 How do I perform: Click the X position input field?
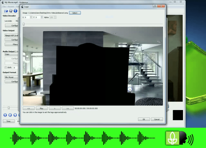click(x=29, y=17)
